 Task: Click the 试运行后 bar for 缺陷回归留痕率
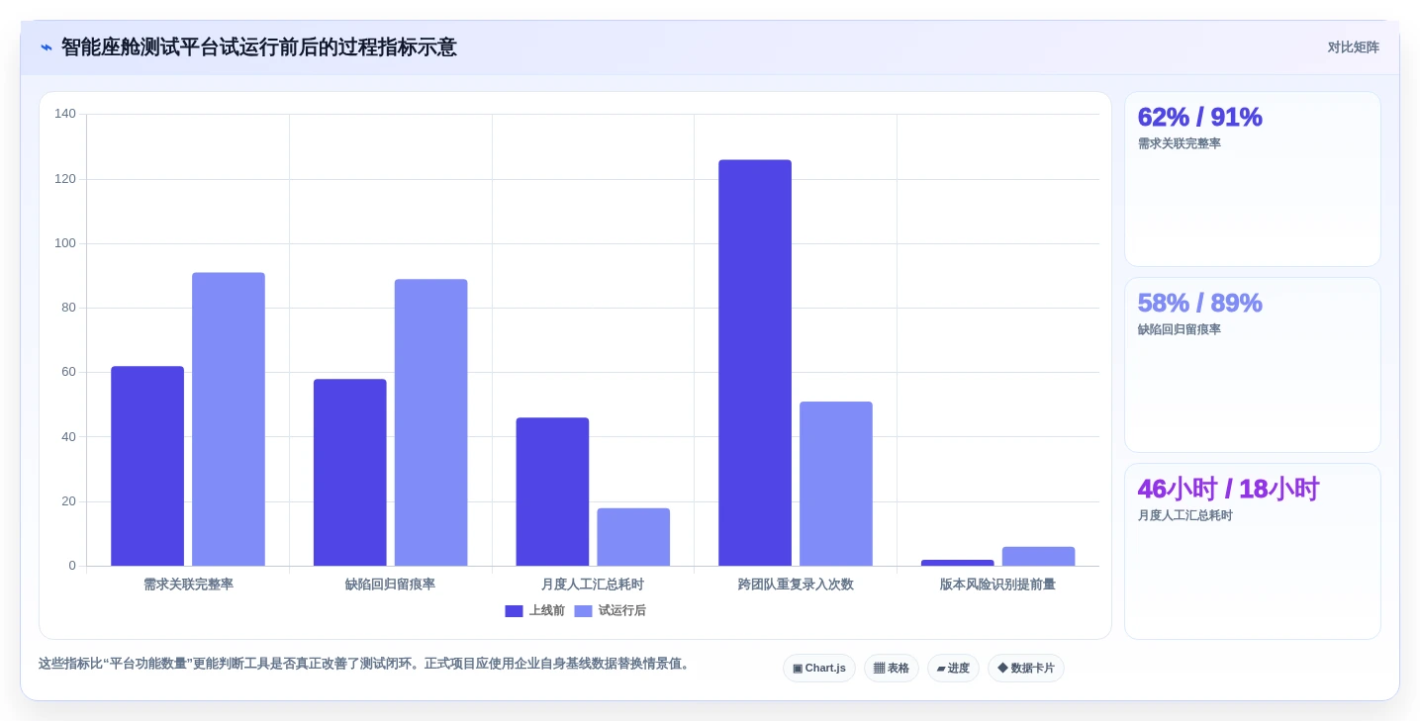pyautogui.click(x=430, y=422)
